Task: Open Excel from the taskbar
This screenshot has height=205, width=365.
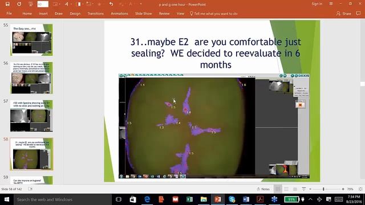Action: point(189,199)
